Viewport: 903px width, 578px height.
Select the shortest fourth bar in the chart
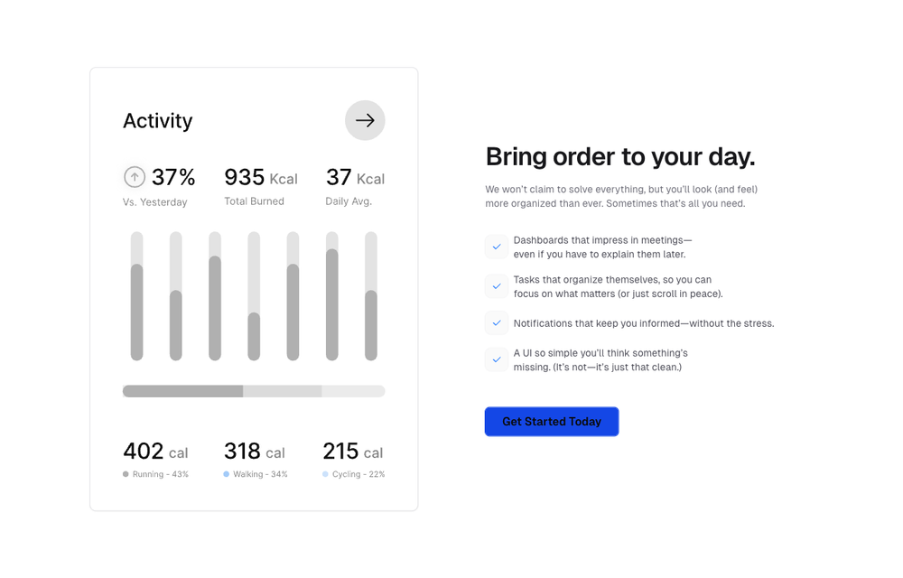(x=254, y=336)
